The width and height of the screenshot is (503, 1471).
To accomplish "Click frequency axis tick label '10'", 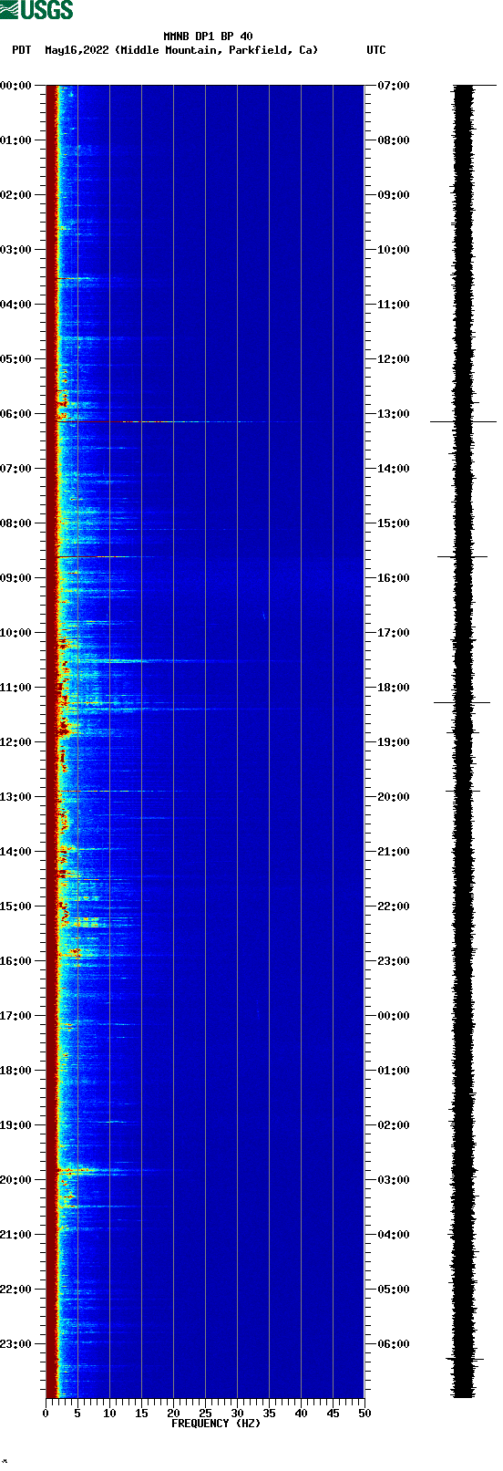I will tap(109, 1414).
